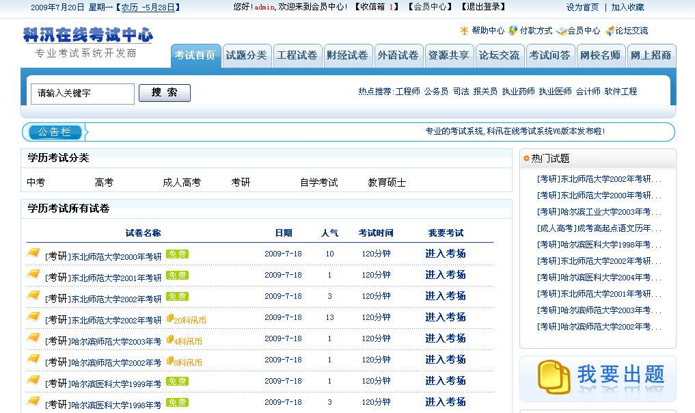The height and width of the screenshot is (413, 695).
Task: Click the green 免费 badge on 2001年考研 row
Action: click(x=177, y=276)
